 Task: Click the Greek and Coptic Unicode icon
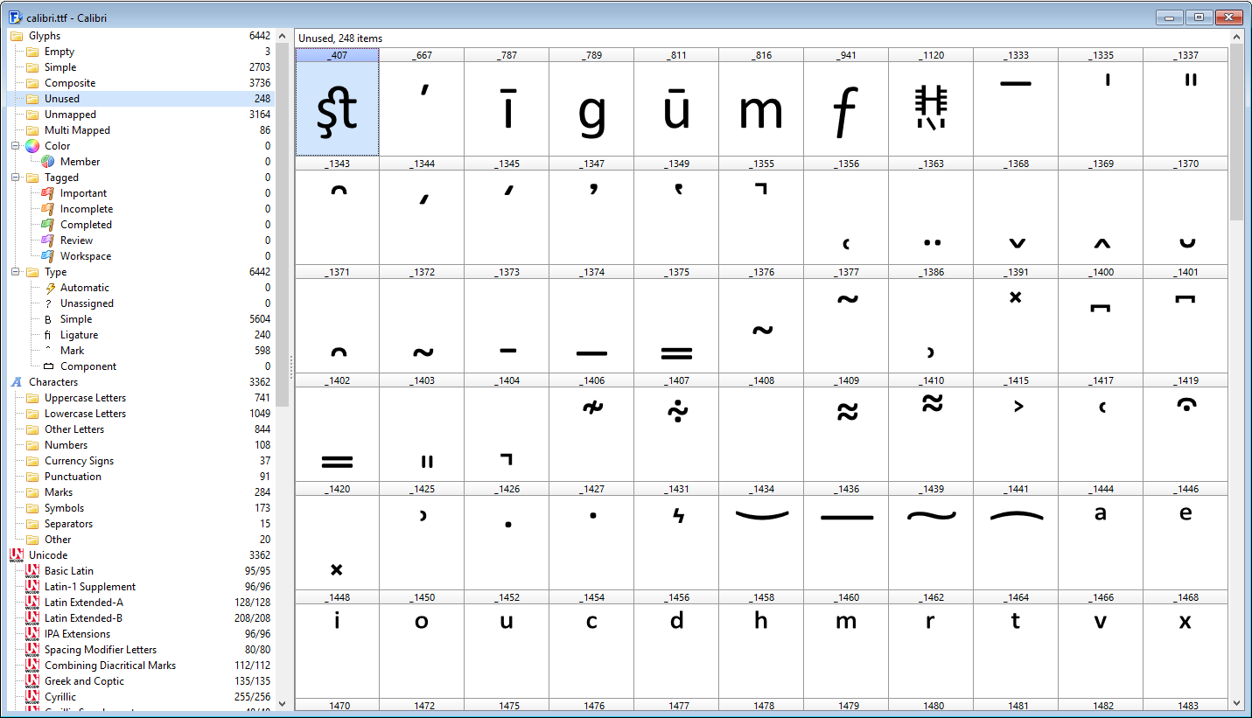pos(32,681)
